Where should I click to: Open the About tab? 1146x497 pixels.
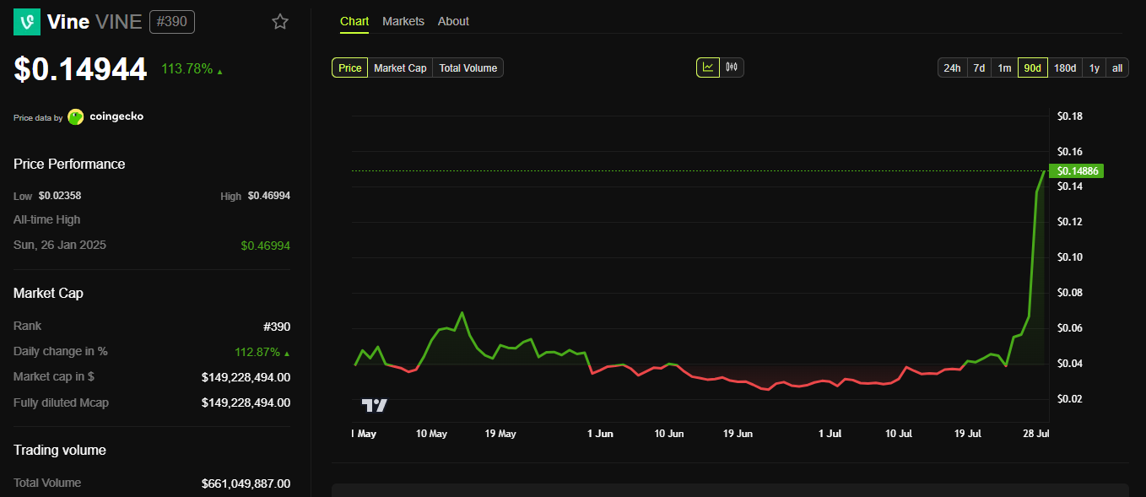pos(453,21)
